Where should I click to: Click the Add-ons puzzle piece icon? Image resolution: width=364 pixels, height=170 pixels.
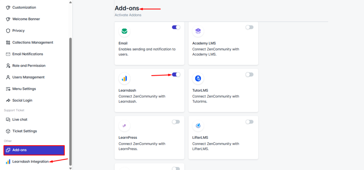(x=8, y=150)
